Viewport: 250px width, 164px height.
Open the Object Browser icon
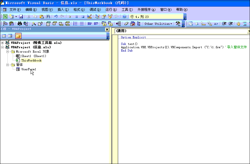110,17
